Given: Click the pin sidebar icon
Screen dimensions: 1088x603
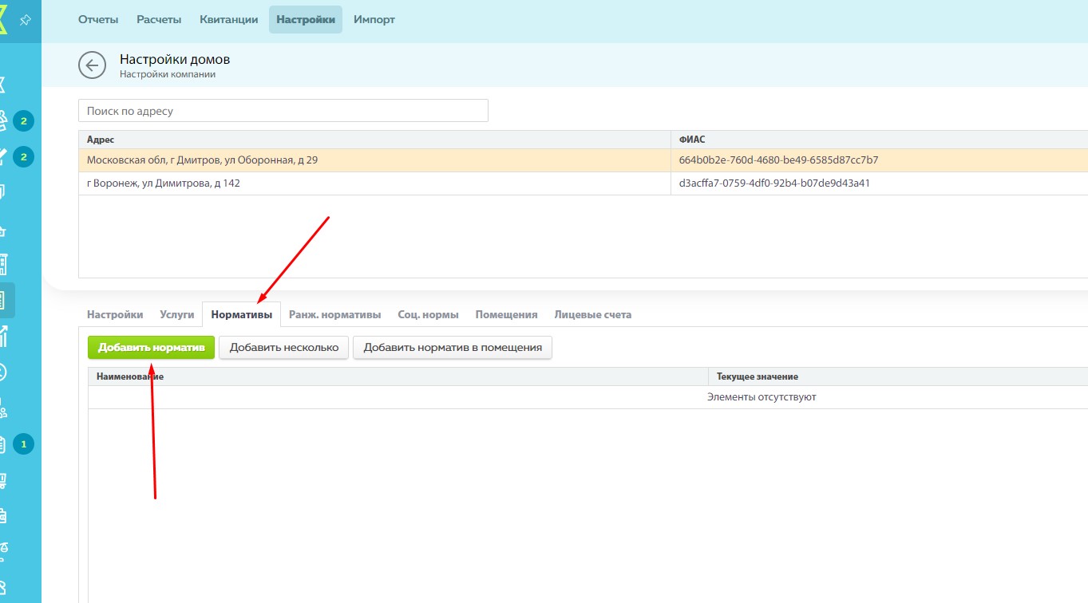Looking at the screenshot, I should [x=25, y=19].
